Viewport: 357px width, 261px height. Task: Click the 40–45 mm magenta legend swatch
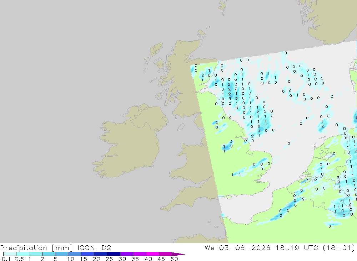pyautogui.click(x=152, y=254)
